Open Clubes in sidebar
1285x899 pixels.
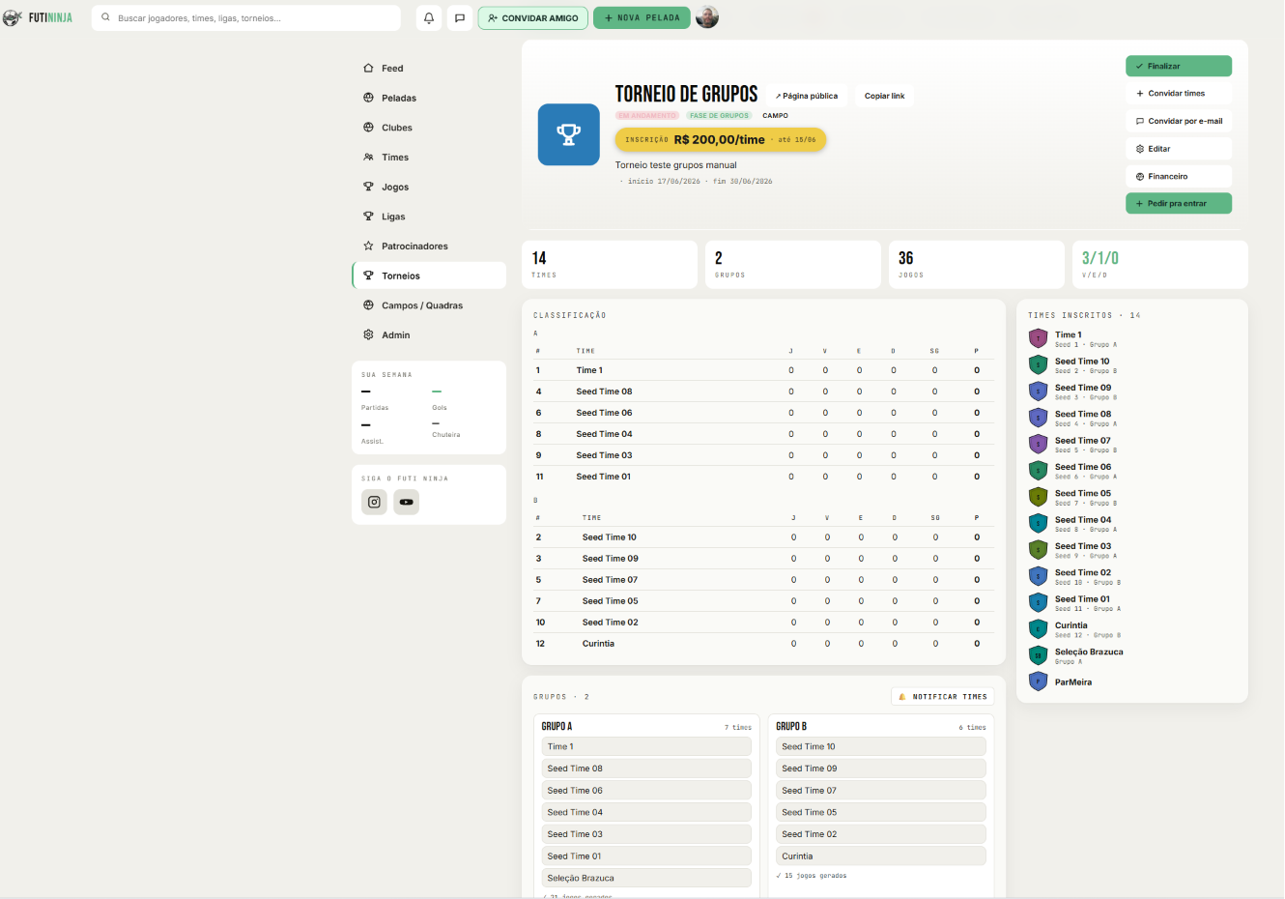pyautogui.click(x=429, y=128)
